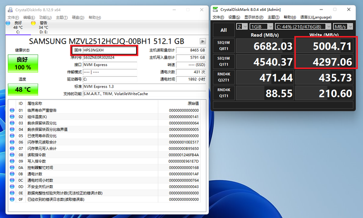The image size is (363, 218).
Task: Click the blue status circle for attribute 05
Action: [12, 136]
